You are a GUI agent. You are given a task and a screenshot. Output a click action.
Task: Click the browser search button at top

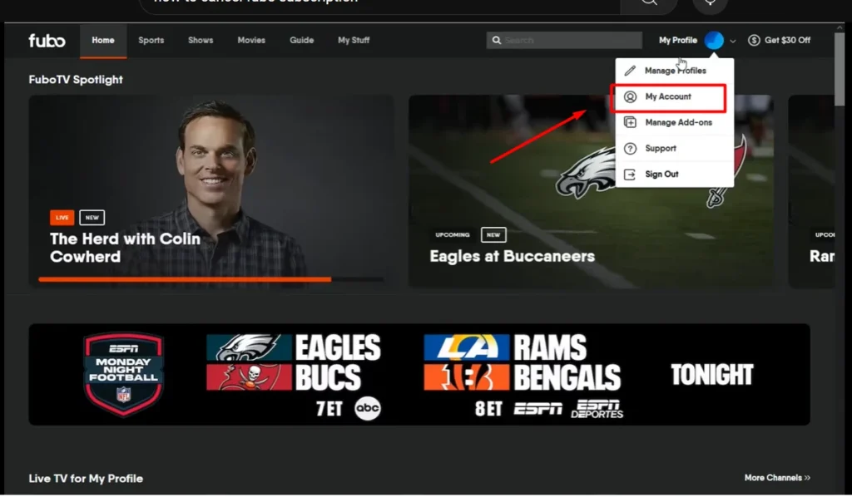pyautogui.click(x=649, y=2)
